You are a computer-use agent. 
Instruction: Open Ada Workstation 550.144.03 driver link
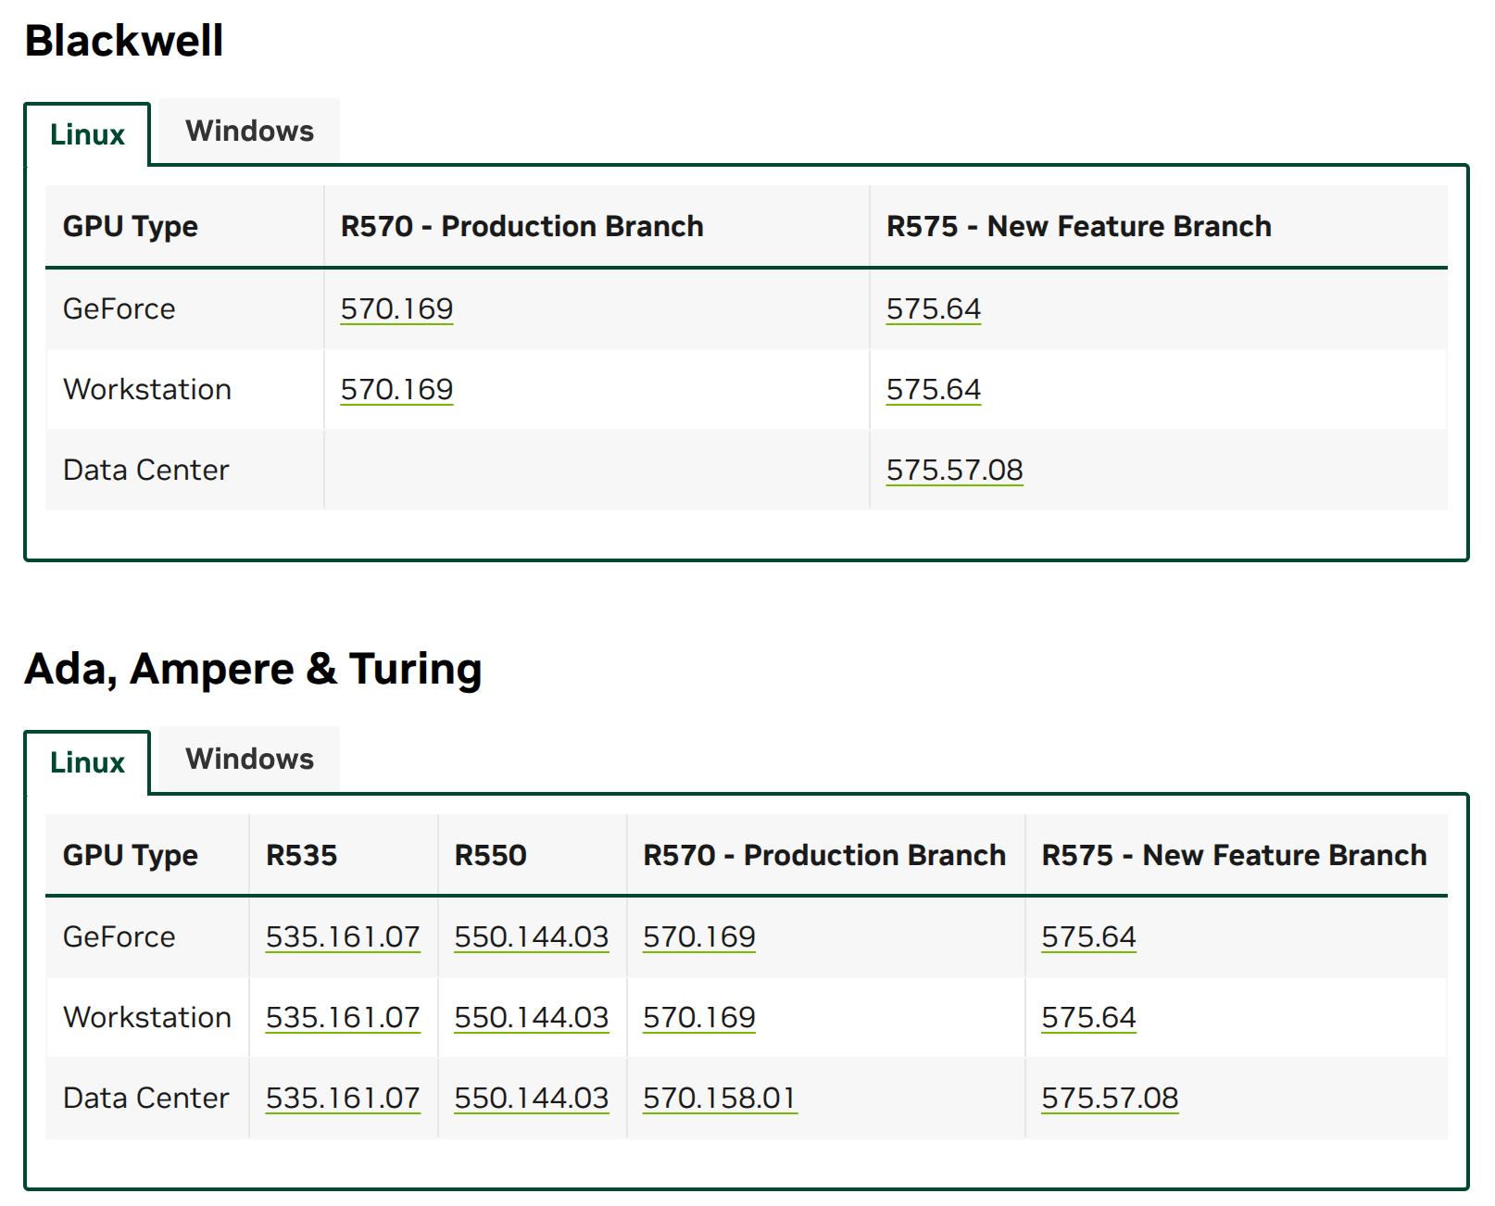(532, 1018)
